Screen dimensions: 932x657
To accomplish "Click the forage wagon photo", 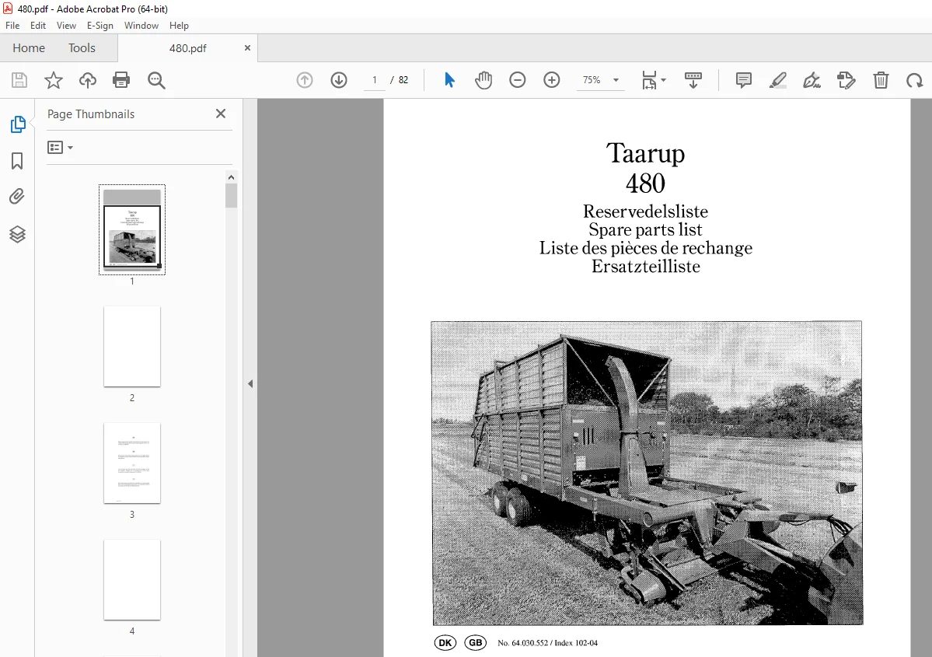I will [x=647, y=474].
